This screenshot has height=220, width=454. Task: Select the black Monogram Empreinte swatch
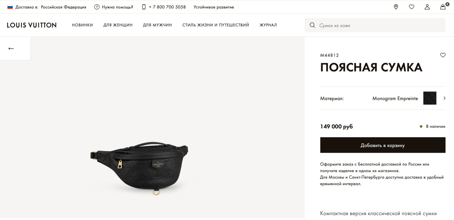point(430,98)
